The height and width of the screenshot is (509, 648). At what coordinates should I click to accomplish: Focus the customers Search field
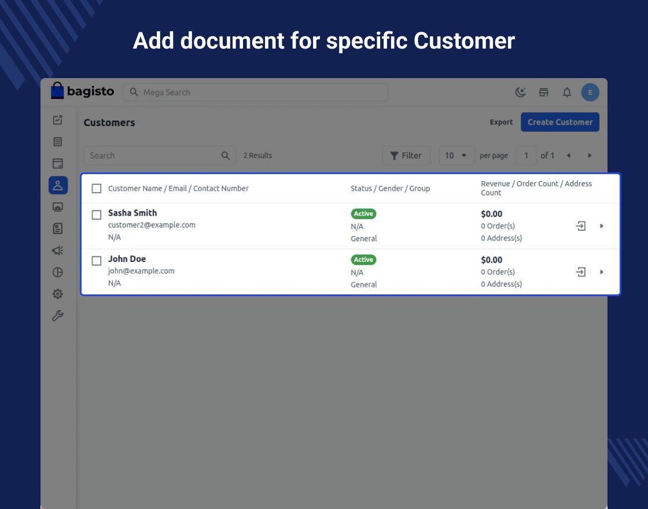click(x=160, y=156)
